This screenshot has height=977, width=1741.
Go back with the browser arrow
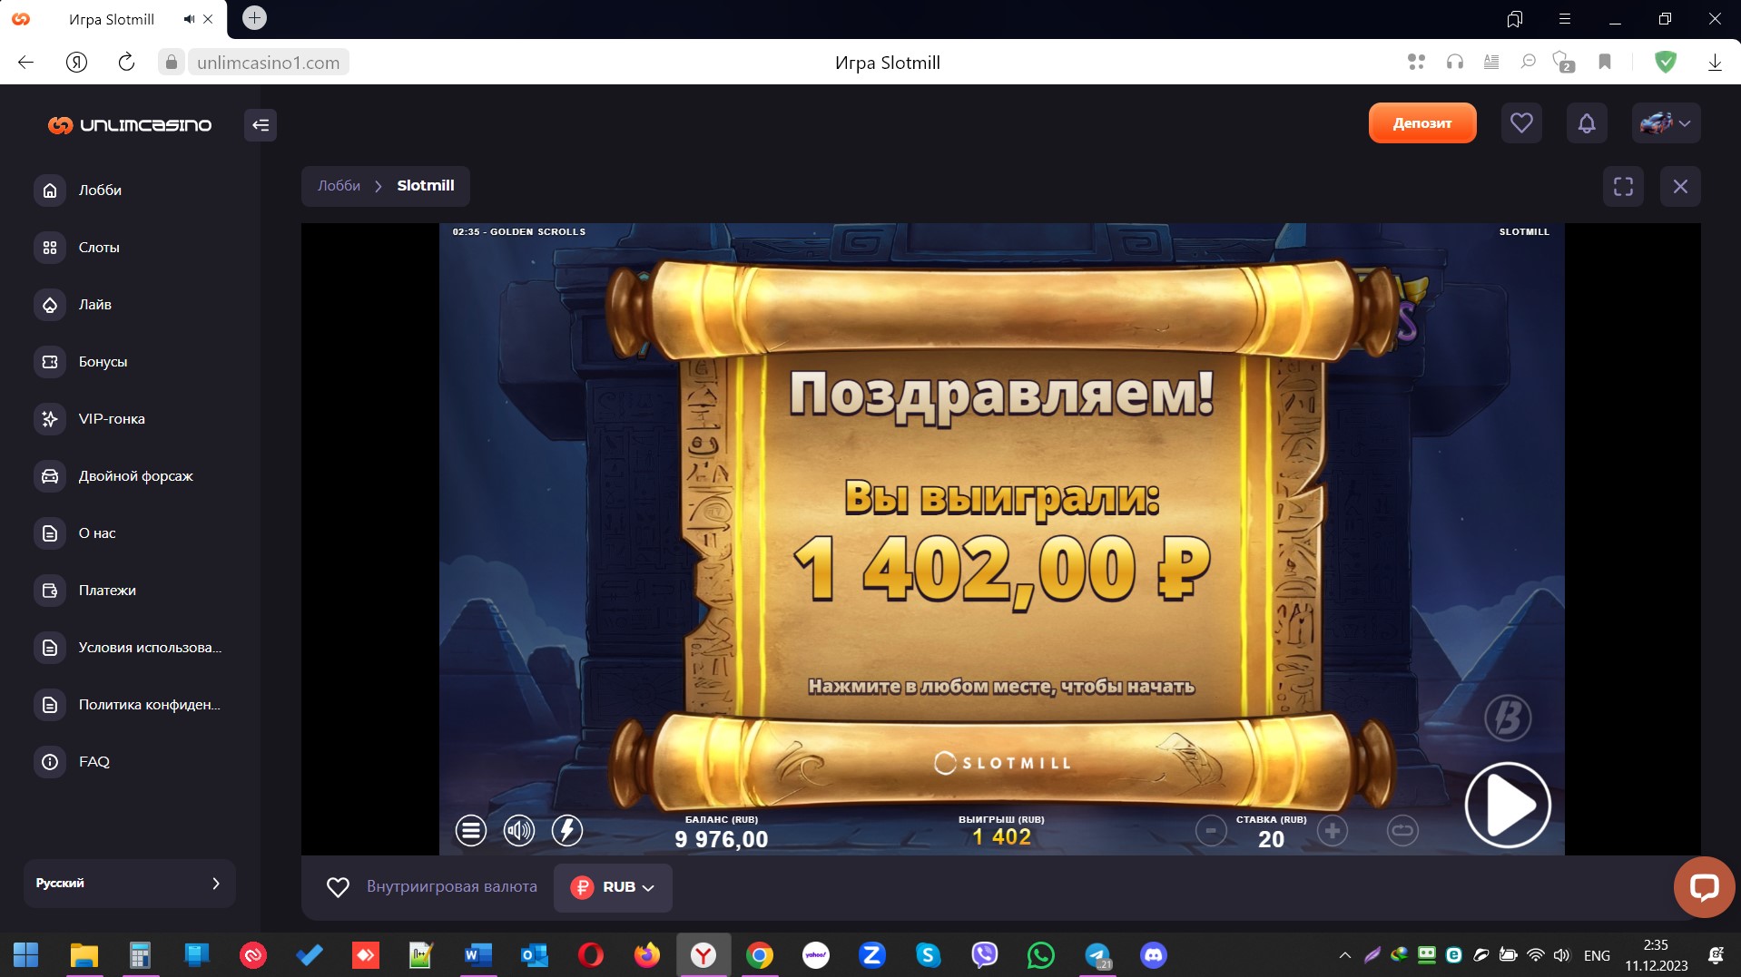[25, 62]
